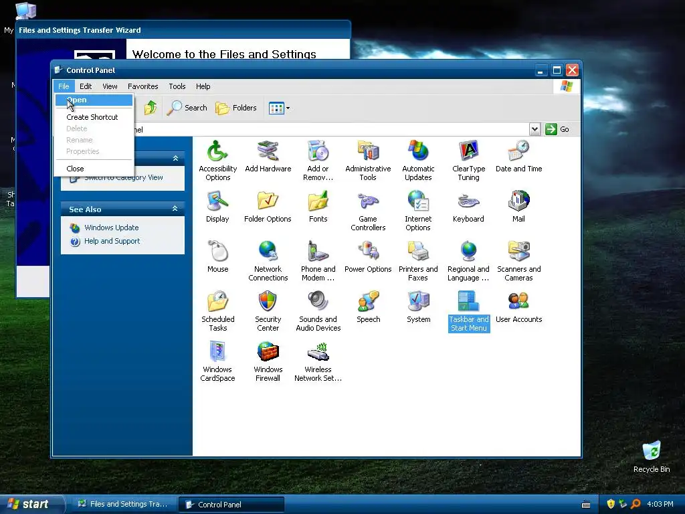Open Scheduled Tasks icon
Viewport: 685px width, 514px height.
click(x=217, y=311)
